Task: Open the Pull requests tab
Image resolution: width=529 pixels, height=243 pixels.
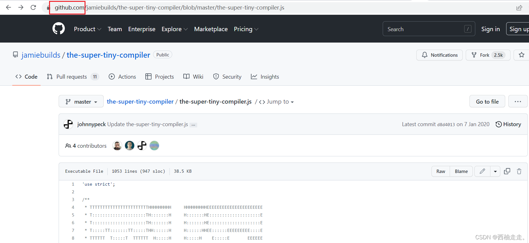Action: (73, 77)
